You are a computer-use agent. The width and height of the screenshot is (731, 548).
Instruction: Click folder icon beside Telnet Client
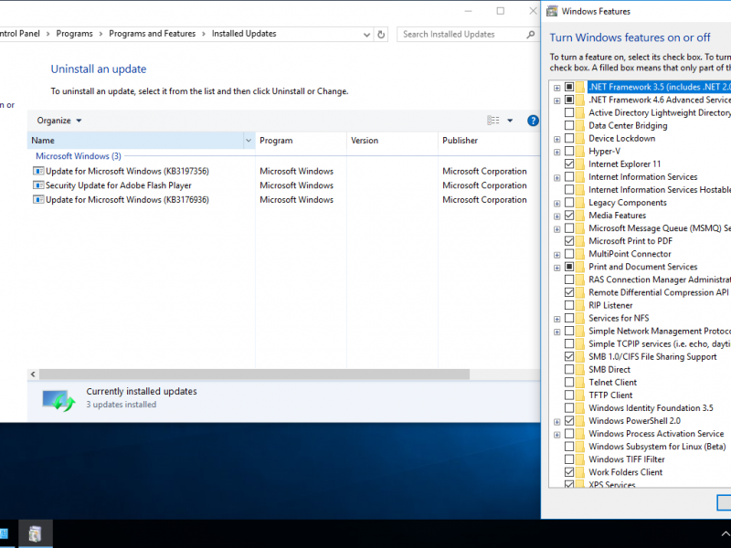(579, 383)
